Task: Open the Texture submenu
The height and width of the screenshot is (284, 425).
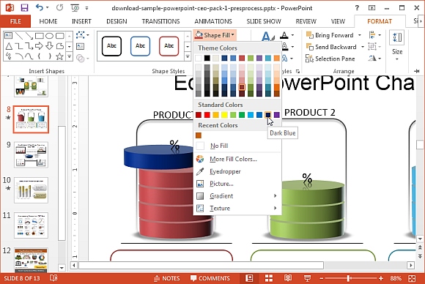Action: point(237,208)
